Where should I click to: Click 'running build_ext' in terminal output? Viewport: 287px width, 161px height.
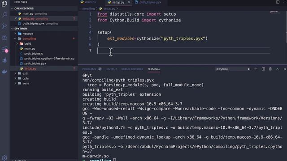tap(103, 89)
